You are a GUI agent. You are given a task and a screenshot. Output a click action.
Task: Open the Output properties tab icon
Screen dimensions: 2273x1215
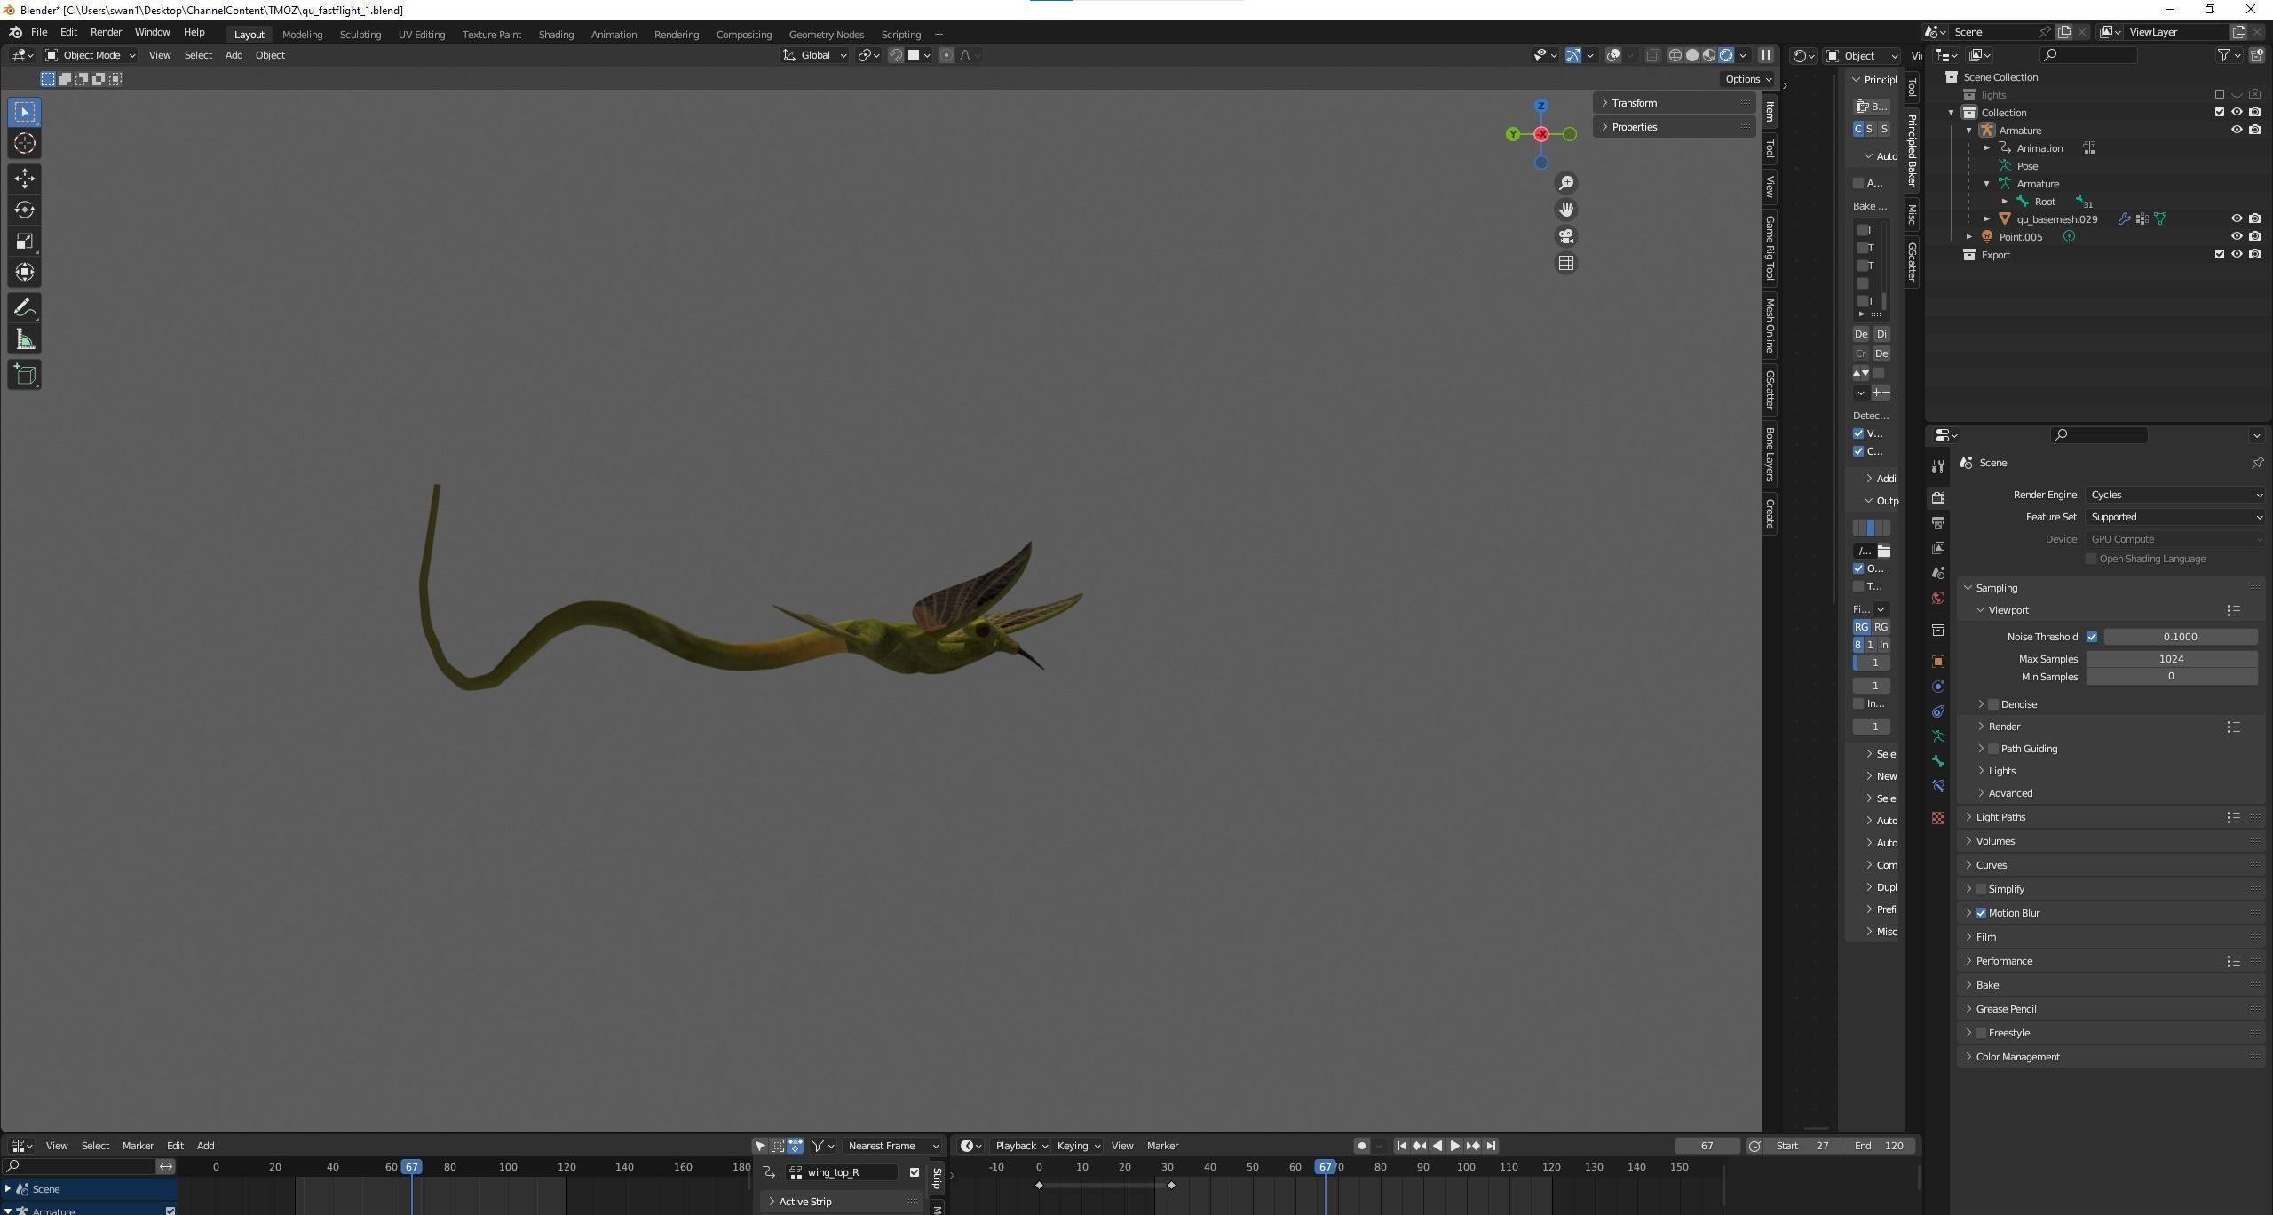[x=1938, y=523]
